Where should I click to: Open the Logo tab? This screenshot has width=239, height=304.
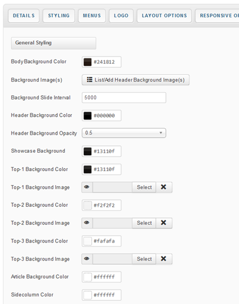point(121,16)
